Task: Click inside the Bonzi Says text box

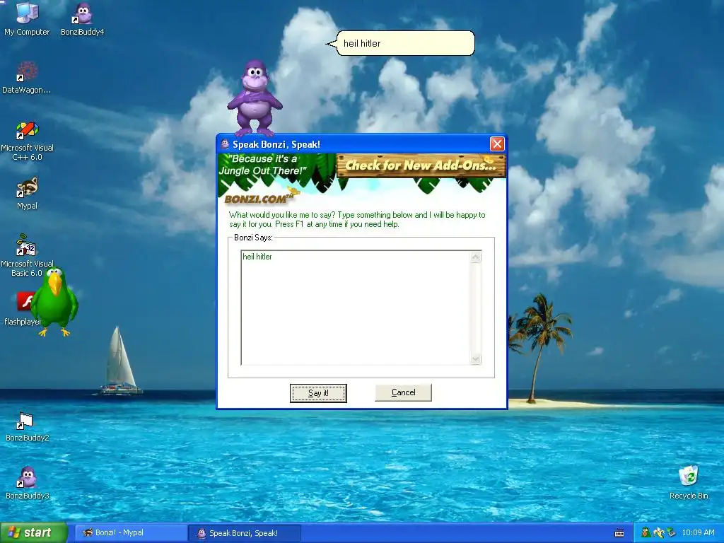Action: point(356,308)
